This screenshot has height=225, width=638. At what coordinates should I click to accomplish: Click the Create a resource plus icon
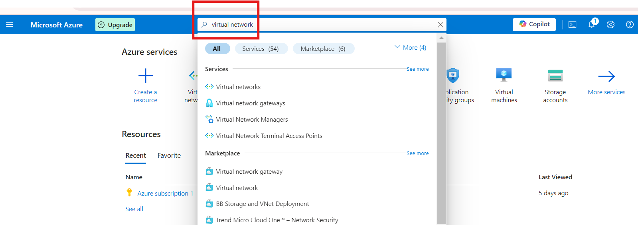(146, 76)
